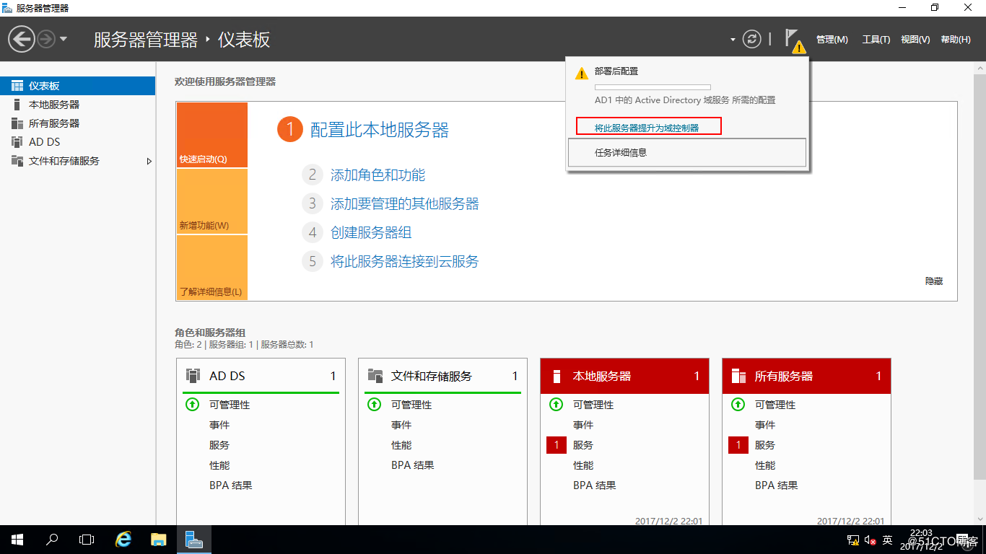Open 事件 in the AD DS tile
The width and height of the screenshot is (986, 554).
(219, 425)
